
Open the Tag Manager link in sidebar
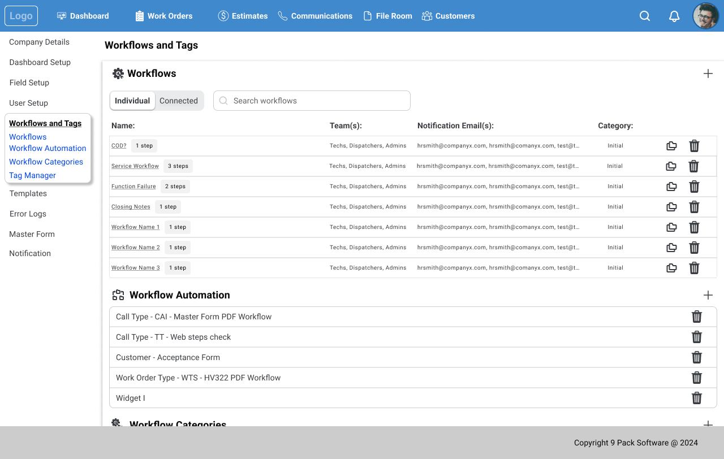click(32, 175)
